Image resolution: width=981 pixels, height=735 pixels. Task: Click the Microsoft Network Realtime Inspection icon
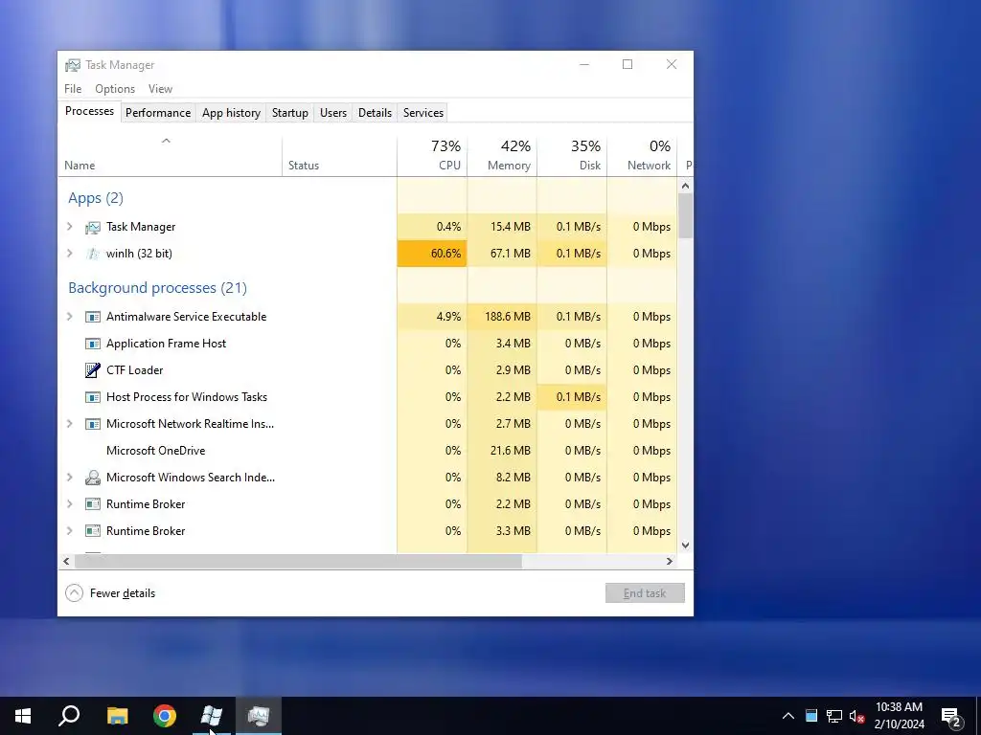93,424
